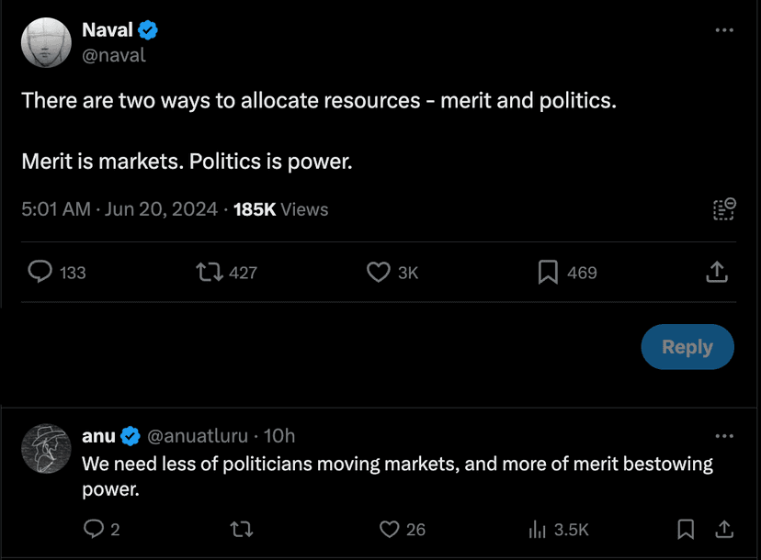This screenshot has width=761, height=560.
Task: Open the @anuatluru profile handle
Action: (200, 435)
